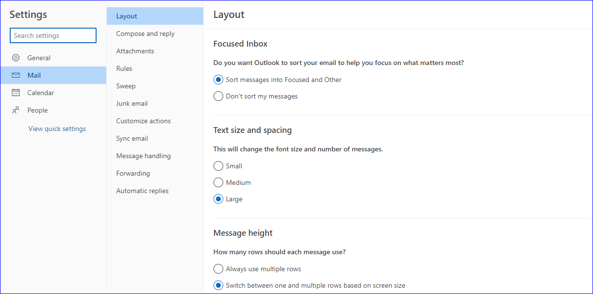Enable switching rows based on screen size

[x=218, y=285]
